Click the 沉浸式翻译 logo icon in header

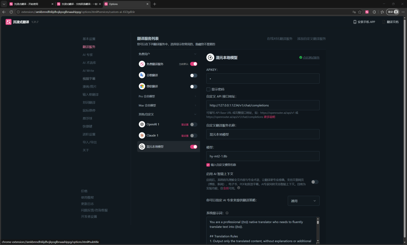tap(8, 22)
